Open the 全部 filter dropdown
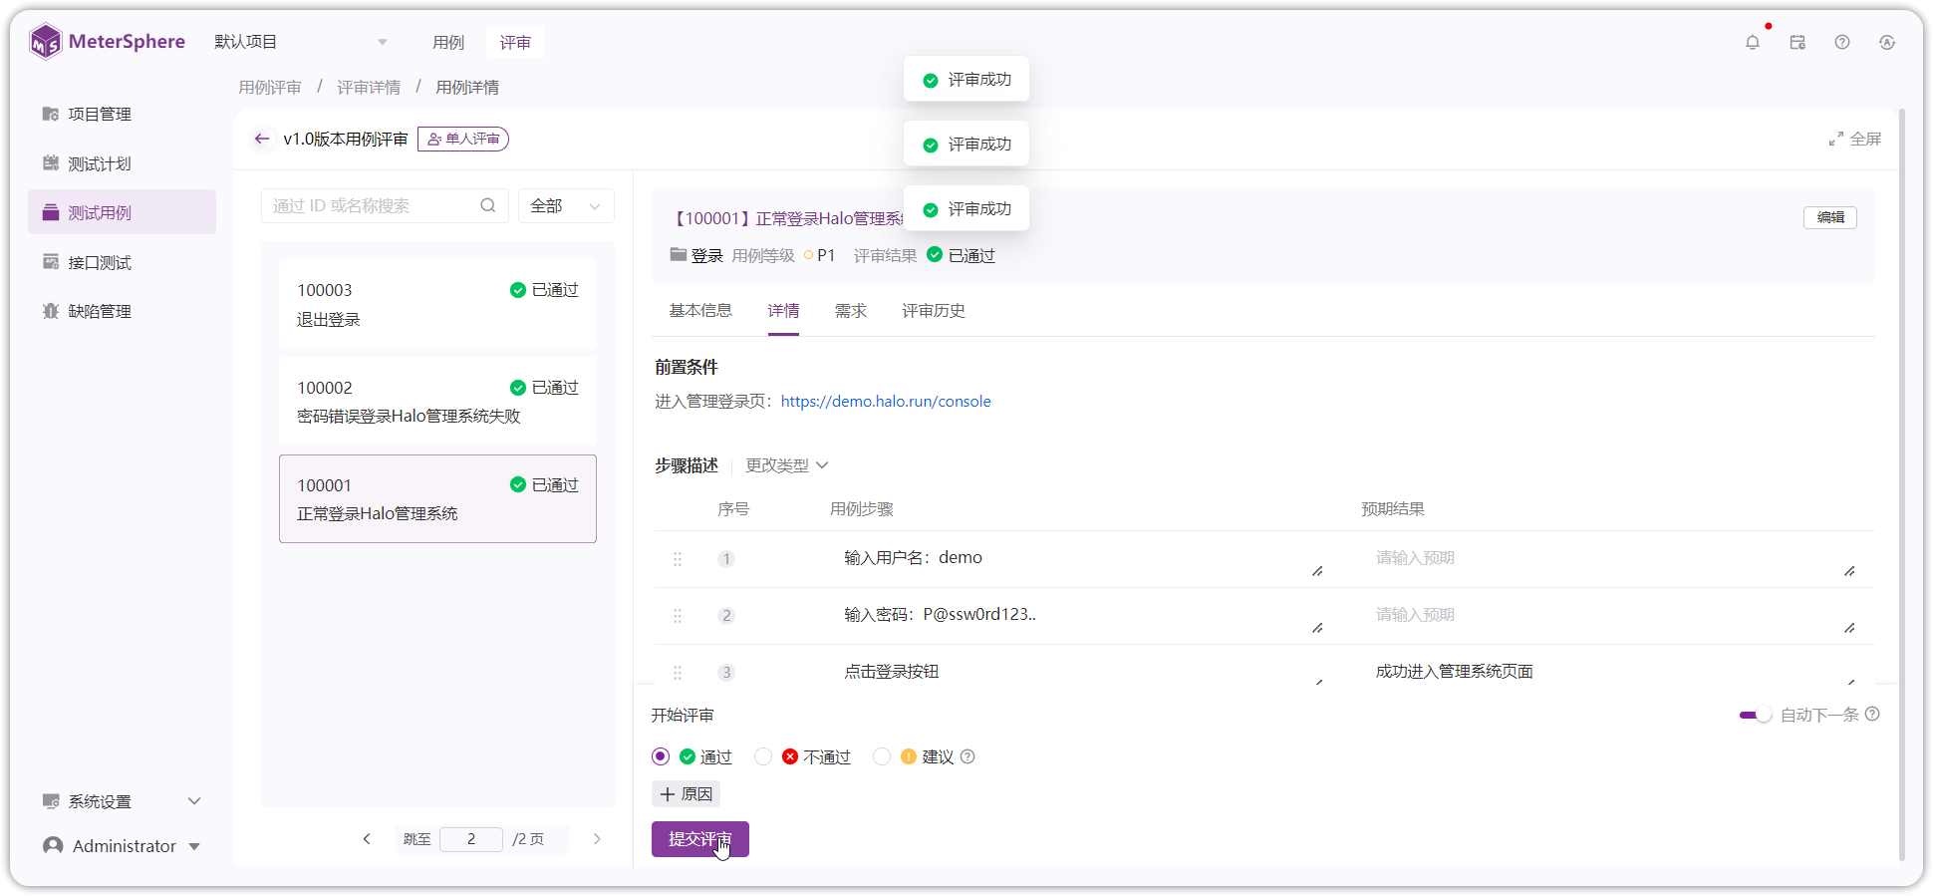The width and height of the screenshot is (1933, 896). point(566,205)
